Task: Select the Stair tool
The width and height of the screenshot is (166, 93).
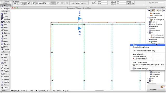Action: pos(5,38)
